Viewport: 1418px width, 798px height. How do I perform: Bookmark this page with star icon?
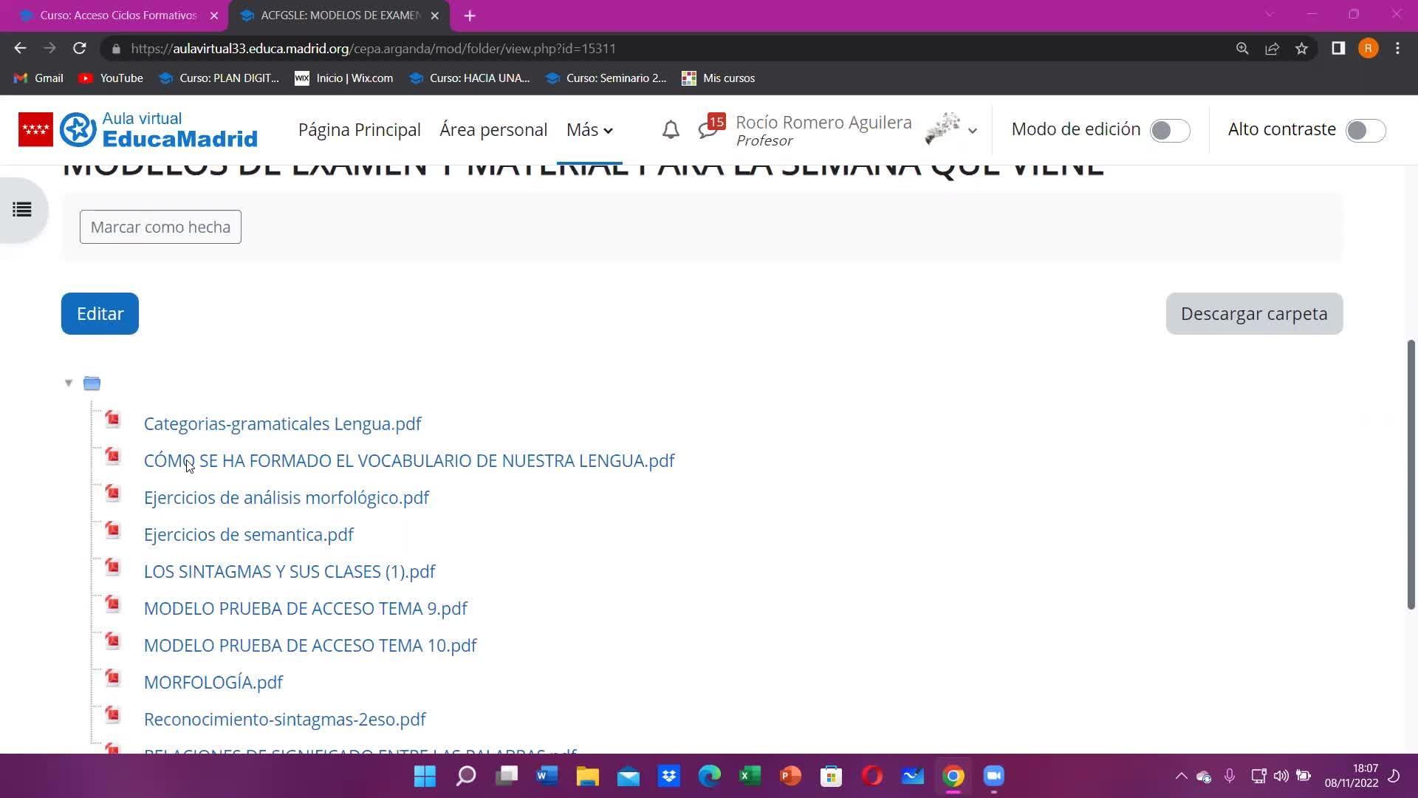1301,49
